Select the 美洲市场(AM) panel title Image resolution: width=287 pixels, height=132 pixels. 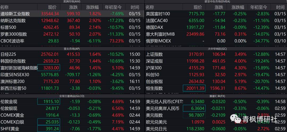[72, 2]
